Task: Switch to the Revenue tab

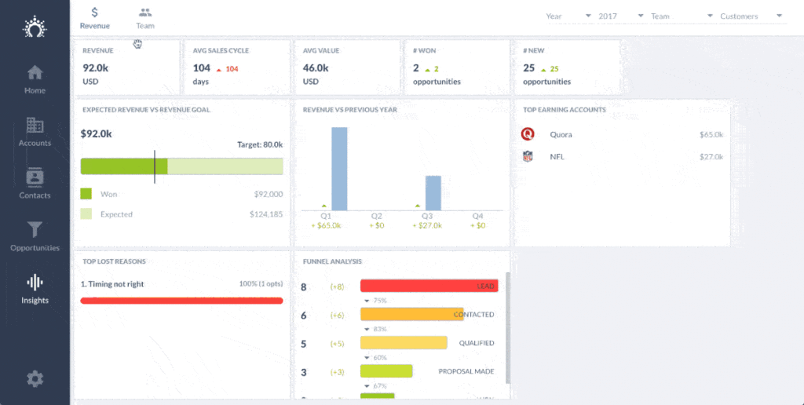Action: coord(95,18)
